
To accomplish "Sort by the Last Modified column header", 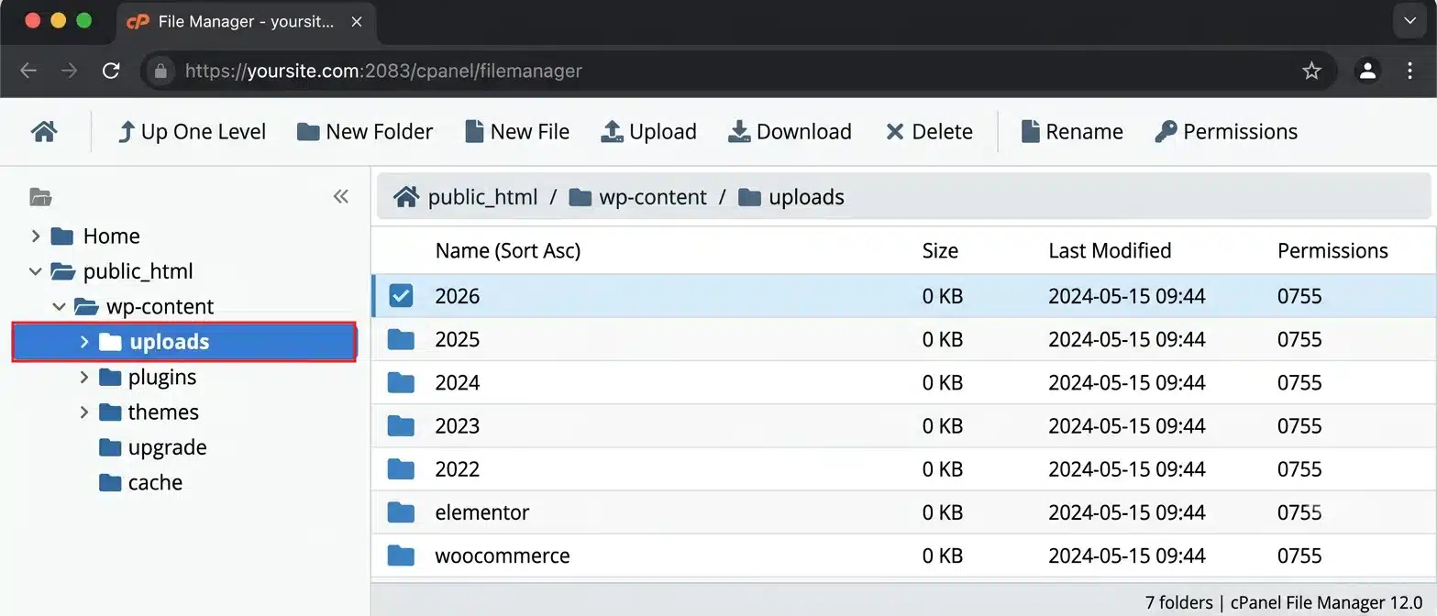I will tap(1110, 251).
